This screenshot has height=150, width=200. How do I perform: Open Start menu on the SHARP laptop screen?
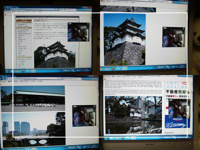click(106, 138)
